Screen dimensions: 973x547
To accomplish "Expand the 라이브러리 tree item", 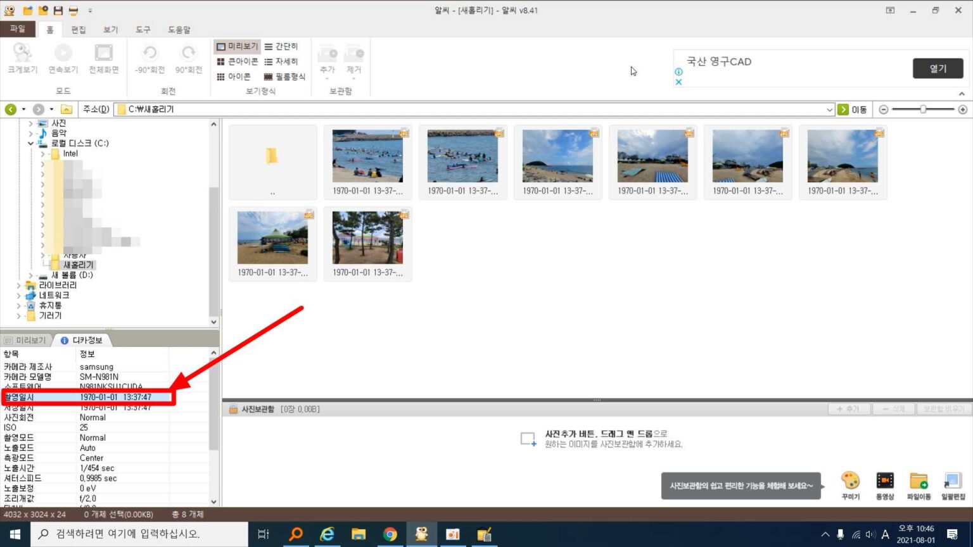I will (18, 285).
